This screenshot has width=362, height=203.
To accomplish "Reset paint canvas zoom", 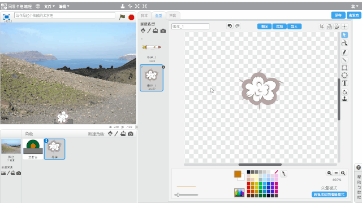I will pyautogui.click(x=336, y=173).
